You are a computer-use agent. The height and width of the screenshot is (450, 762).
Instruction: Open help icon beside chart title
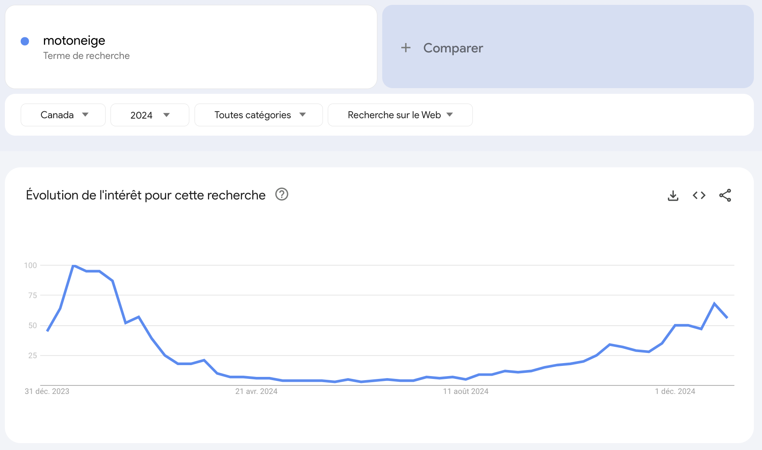(281, 195)
